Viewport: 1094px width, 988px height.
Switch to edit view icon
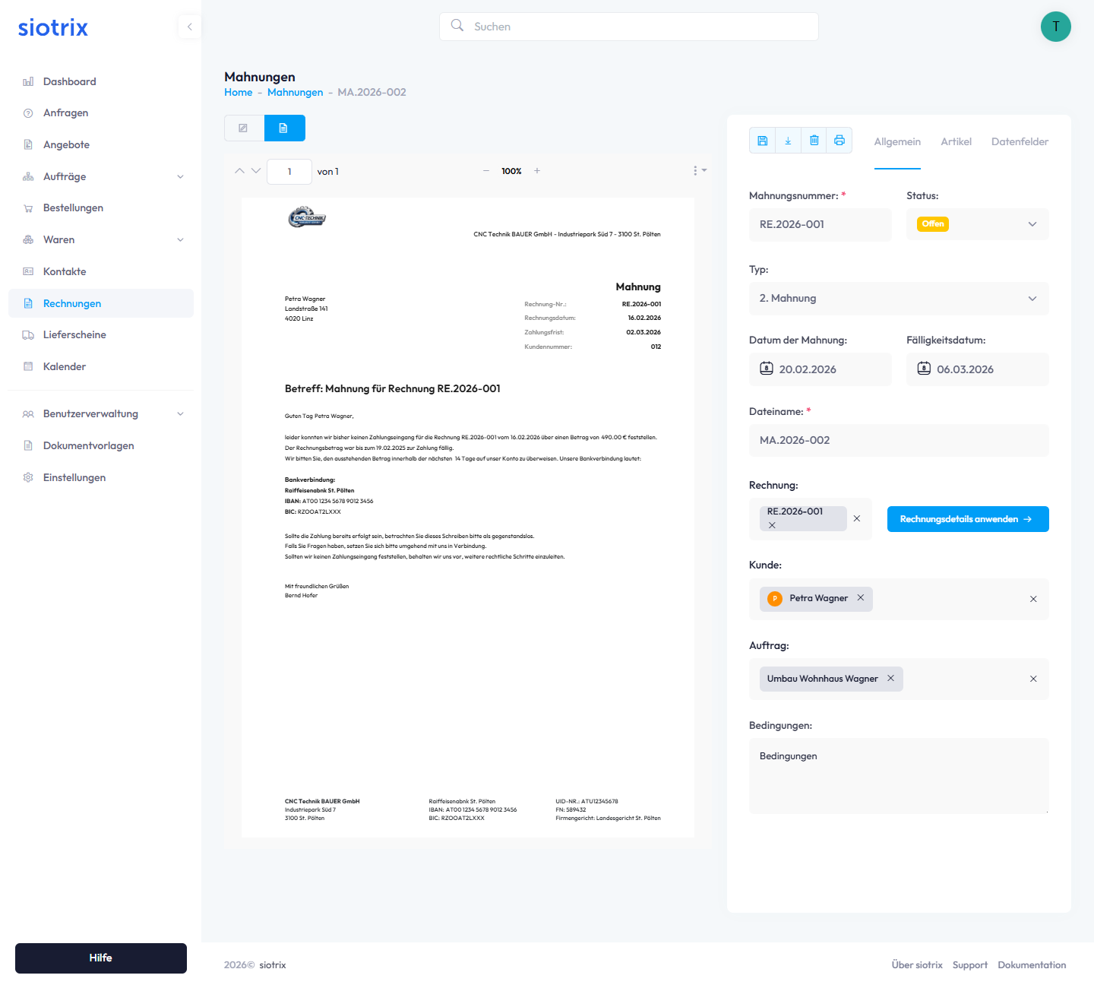pos(244,128)
